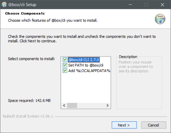The height and width of the screenshot is (133, 171).
Task: Uncheck the @box/cli CLI 2.7.0 component
Action: point(65,60)
